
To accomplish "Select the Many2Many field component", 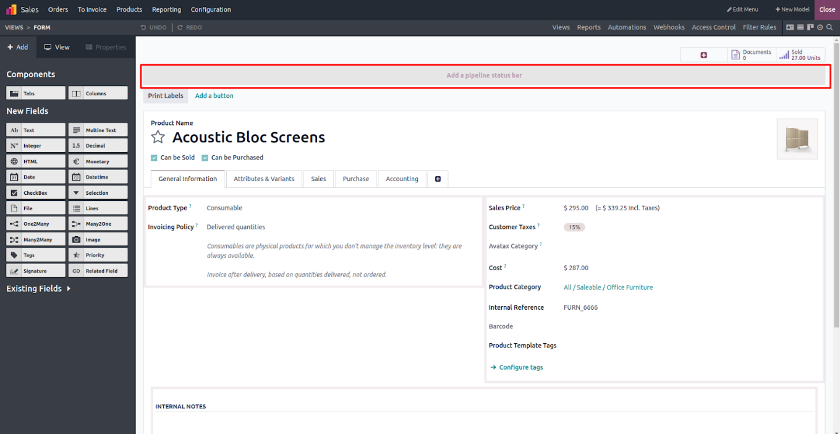I will (x=35, y=239).
